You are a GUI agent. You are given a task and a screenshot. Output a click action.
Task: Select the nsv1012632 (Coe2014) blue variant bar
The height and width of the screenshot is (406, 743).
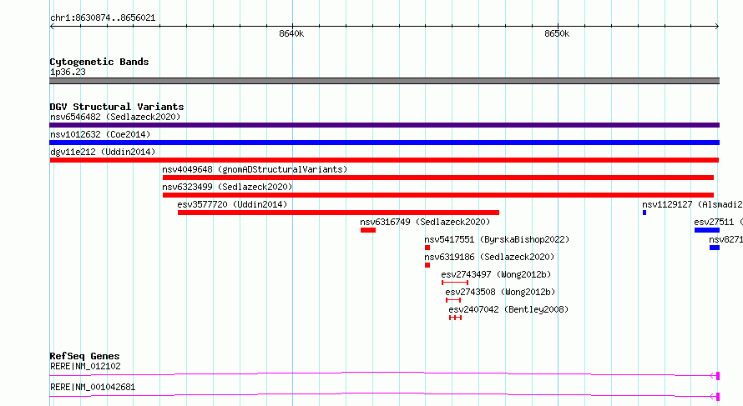[x=384, y=143]
